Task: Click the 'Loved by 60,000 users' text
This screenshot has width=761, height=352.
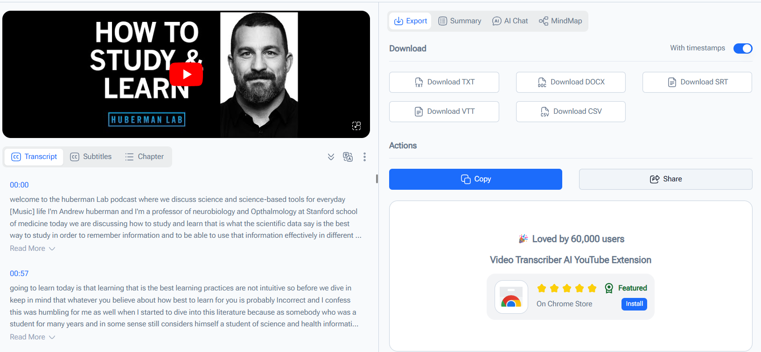Action: pos(578,239)
